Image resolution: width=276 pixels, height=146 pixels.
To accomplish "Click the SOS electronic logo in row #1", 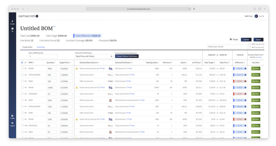I will 110,69.
